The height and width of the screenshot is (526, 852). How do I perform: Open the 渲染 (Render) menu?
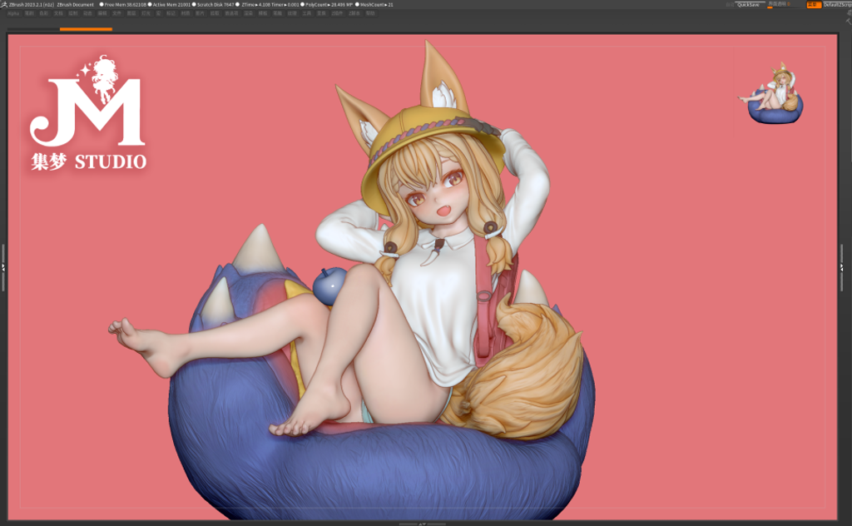point(246,13)
